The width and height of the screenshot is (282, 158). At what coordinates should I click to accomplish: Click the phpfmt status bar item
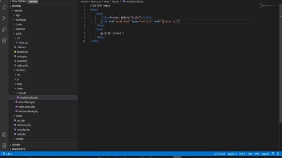(x=265, y=154)
